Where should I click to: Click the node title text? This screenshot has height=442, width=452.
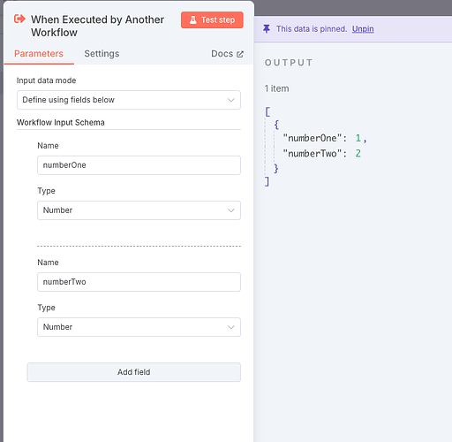pos(98,26)
